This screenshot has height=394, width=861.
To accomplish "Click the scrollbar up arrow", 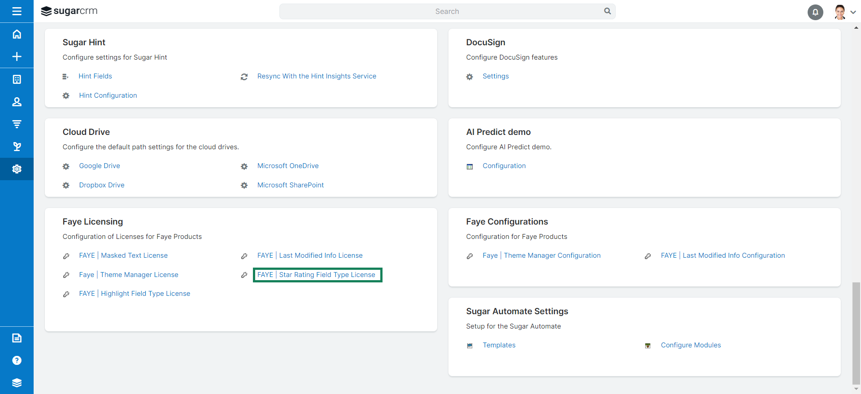I will point(856,27).
